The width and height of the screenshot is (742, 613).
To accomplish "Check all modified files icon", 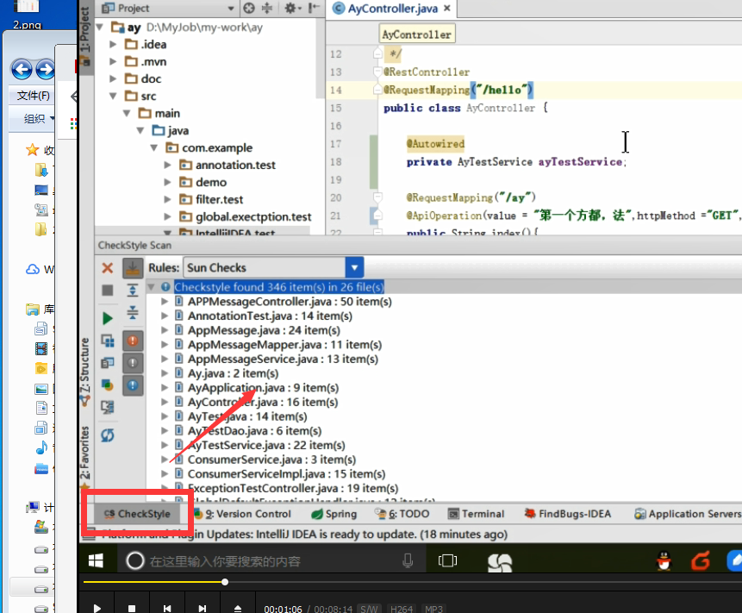I will 108,385.
